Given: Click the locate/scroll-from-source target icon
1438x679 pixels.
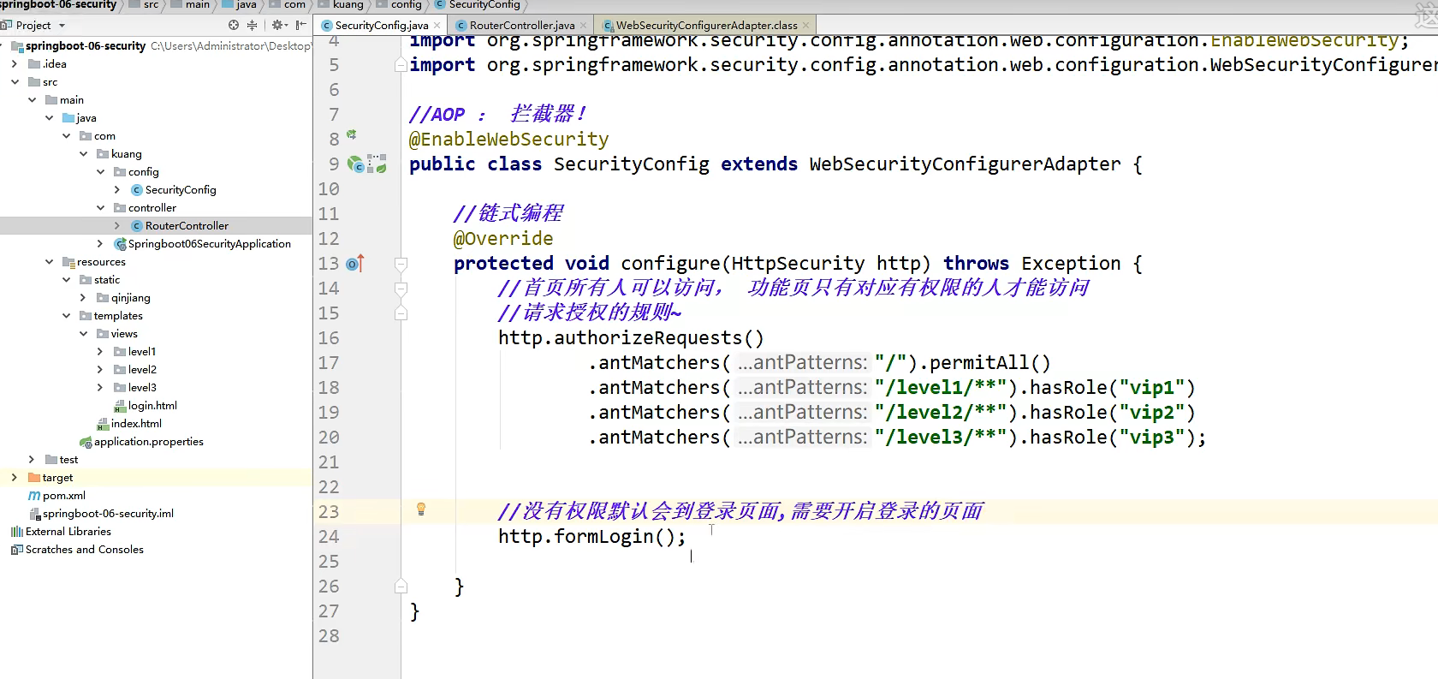Looking at the screenshot, I should [x=234, y=26].
